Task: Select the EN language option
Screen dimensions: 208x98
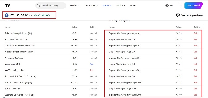Action: point(171,6)
